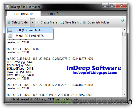Minimize the InDeep File List Maker window
The height and width of the screenshot is (109, 134).
point(105,6)
